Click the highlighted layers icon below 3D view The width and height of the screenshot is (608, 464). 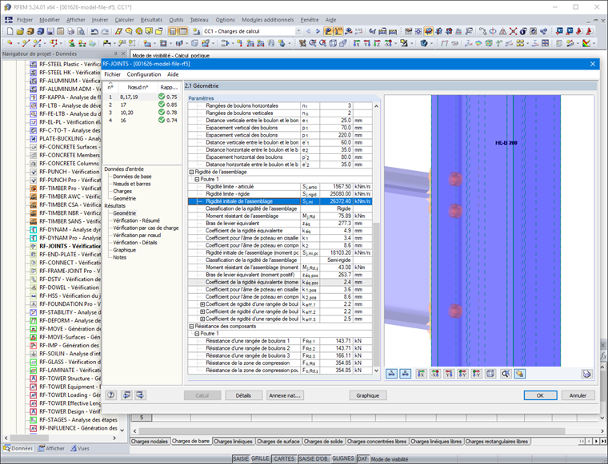pos(519,374)
